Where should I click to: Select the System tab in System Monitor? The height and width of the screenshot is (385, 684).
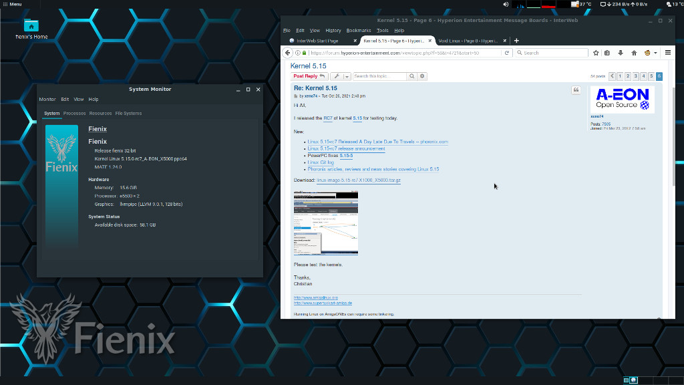[51, 113]
